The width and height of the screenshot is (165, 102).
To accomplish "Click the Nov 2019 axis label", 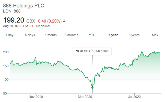I will [x=36, y=97].
